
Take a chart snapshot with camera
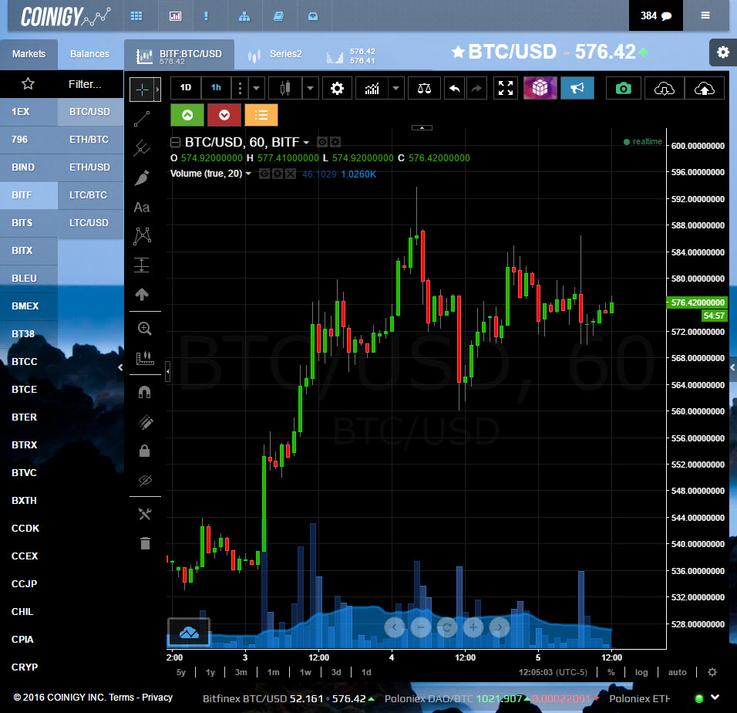pyautogui.click(x=623, y=89)
